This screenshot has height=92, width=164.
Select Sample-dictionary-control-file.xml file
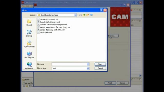point(52,30)
